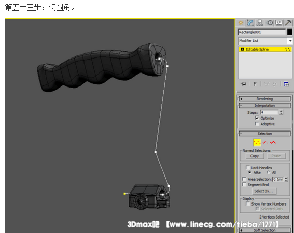Click the Paste named selection button
294x233 pixels.
pyautogui.click(x=276, y=156)
